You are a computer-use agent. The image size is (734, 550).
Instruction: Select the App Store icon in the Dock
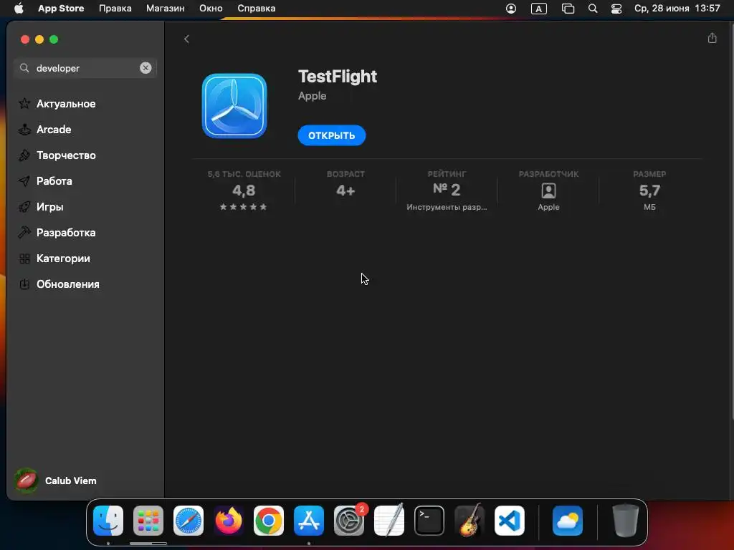(309, 521)
